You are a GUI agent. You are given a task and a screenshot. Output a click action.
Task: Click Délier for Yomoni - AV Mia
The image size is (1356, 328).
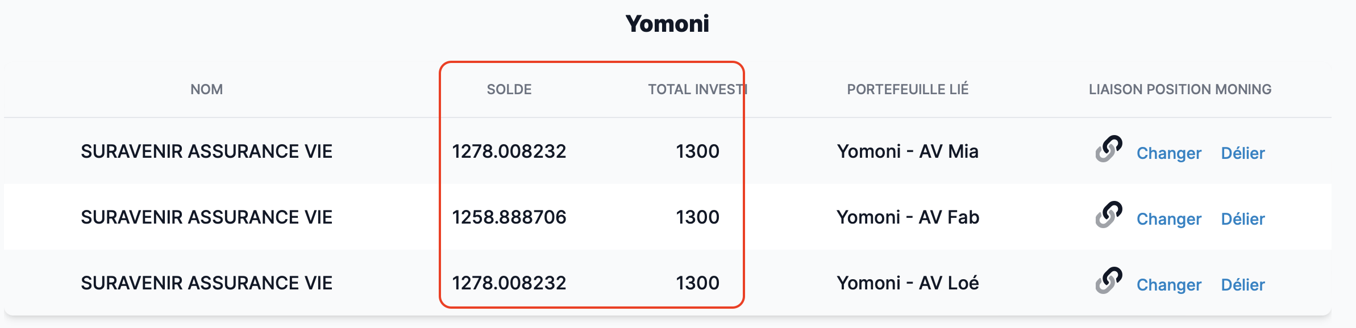click(1243, 153)
